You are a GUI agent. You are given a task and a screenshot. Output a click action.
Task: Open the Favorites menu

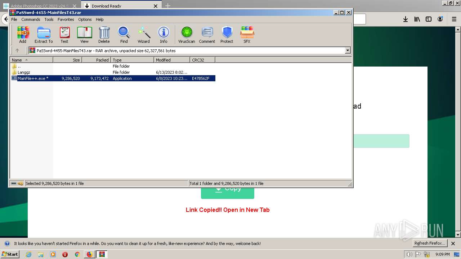(x=66, y=19)
